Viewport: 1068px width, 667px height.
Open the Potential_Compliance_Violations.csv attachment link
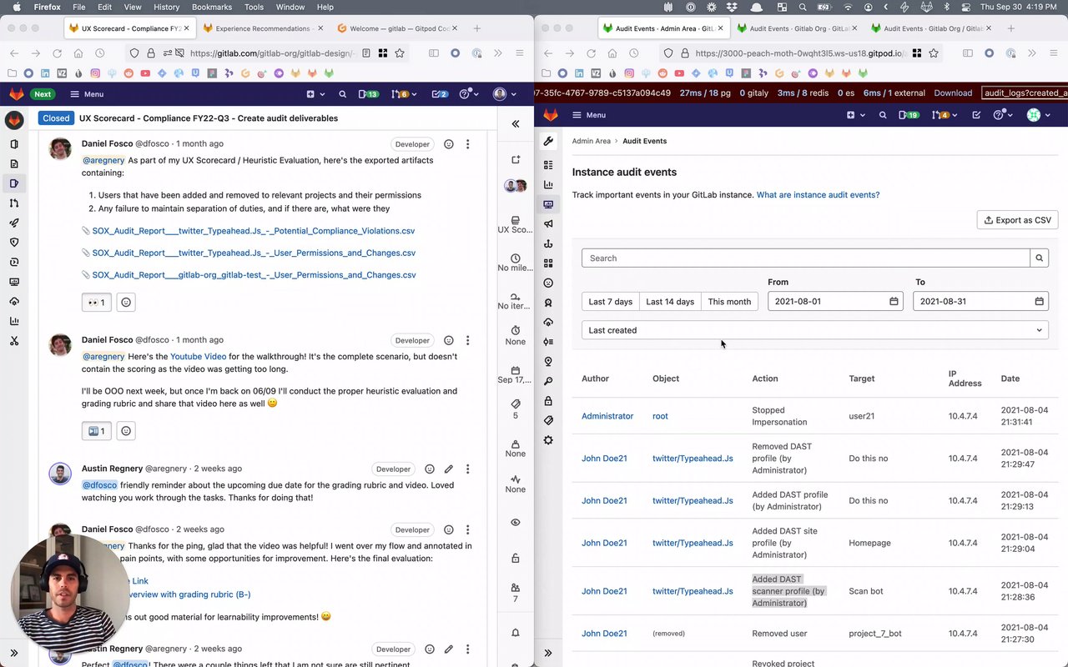point(254,231)
